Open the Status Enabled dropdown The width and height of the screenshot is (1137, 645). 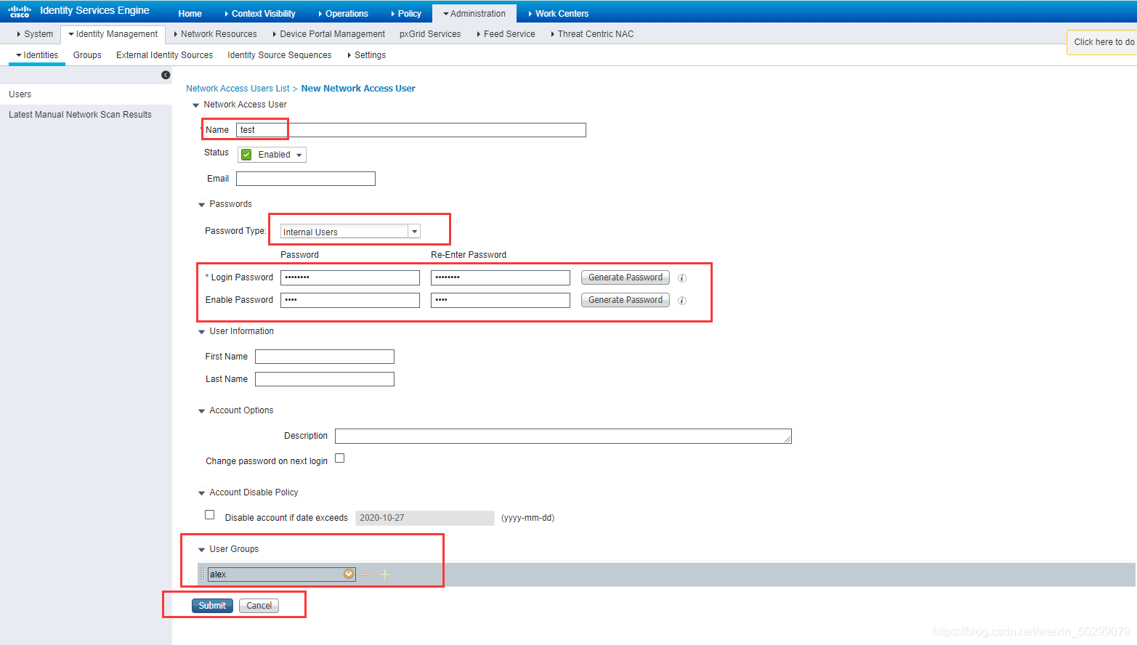[x=298, y=154]
